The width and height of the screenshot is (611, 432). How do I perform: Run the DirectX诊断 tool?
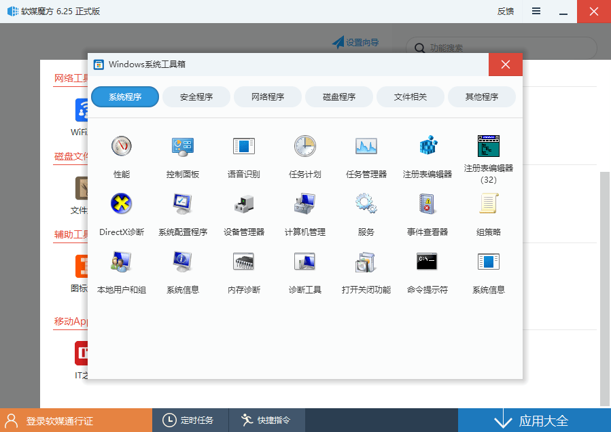(121, 215)
